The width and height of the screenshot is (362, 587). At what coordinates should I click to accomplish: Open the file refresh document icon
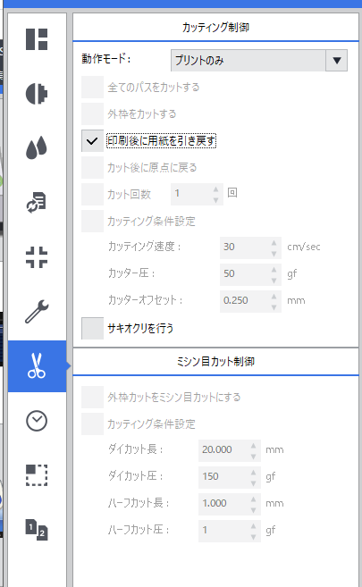click(37, 203)
